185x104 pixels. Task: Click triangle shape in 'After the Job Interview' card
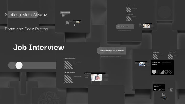pos(162,72)
